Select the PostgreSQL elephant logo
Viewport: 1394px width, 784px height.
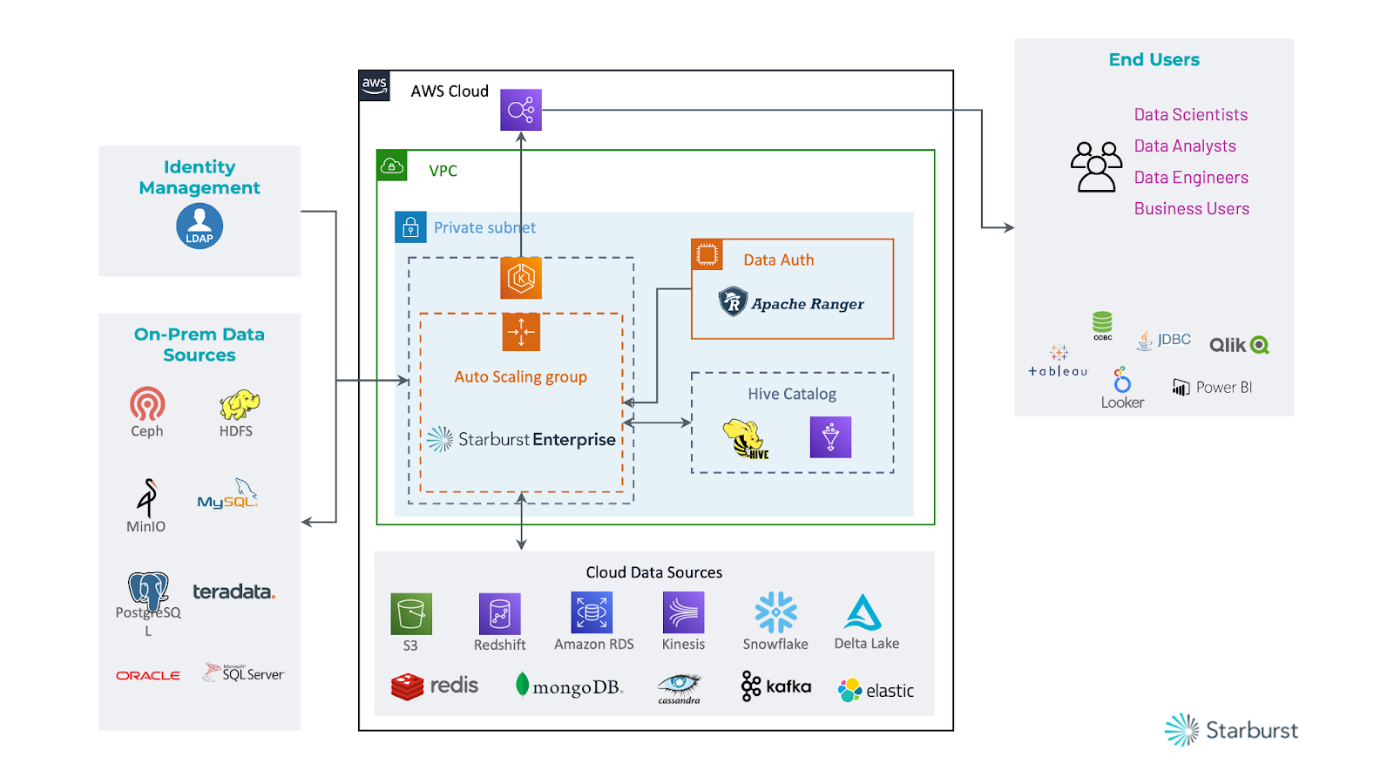(148, 591)
